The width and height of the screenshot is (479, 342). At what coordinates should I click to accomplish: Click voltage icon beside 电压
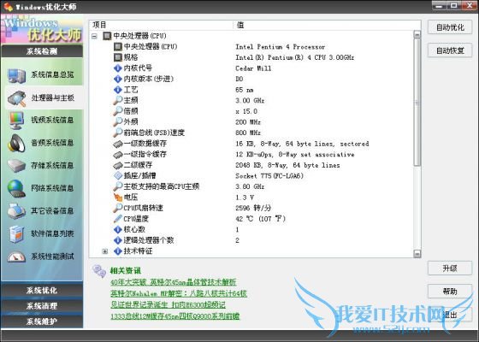pyautogui.click(x=118, y=198)
